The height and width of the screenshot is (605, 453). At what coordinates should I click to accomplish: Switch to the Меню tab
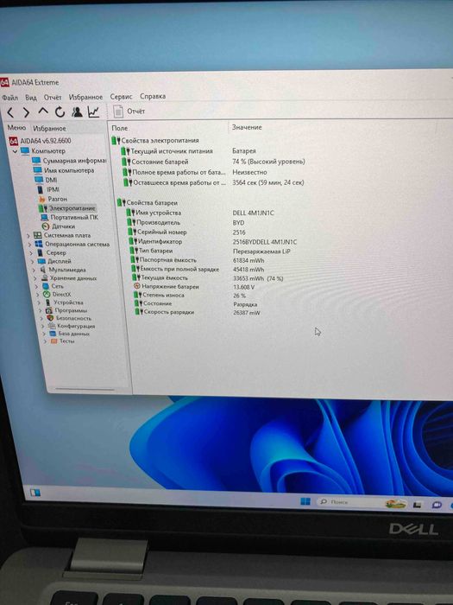point(16,128)
